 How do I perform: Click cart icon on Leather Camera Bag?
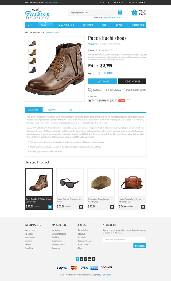coord(143,207)
